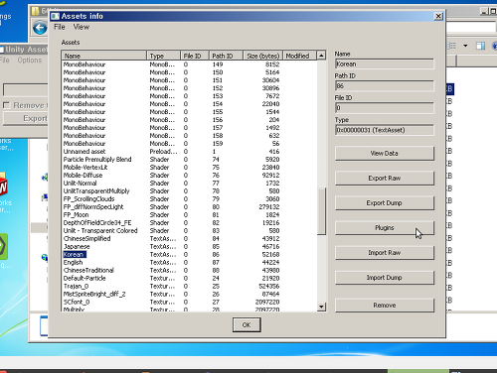This screenshot has height=373, width=497.
Task: Close the Assets info dialog
Action: click(438, 16)
